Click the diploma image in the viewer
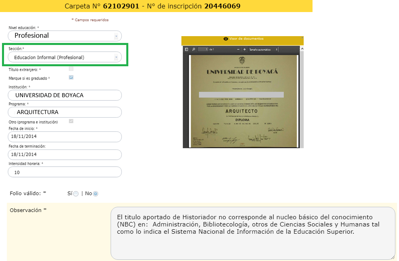Viewport: 399px width, 261px height. tap(243, 100)
